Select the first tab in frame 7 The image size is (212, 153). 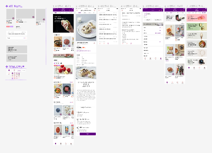coord(189,13)
